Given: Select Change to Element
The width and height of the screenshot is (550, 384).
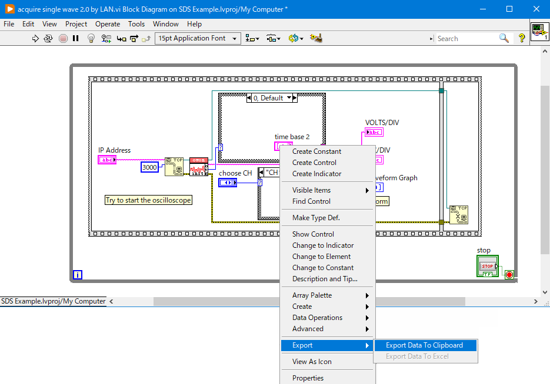Looking at the screenshot, I should [328, 257].
